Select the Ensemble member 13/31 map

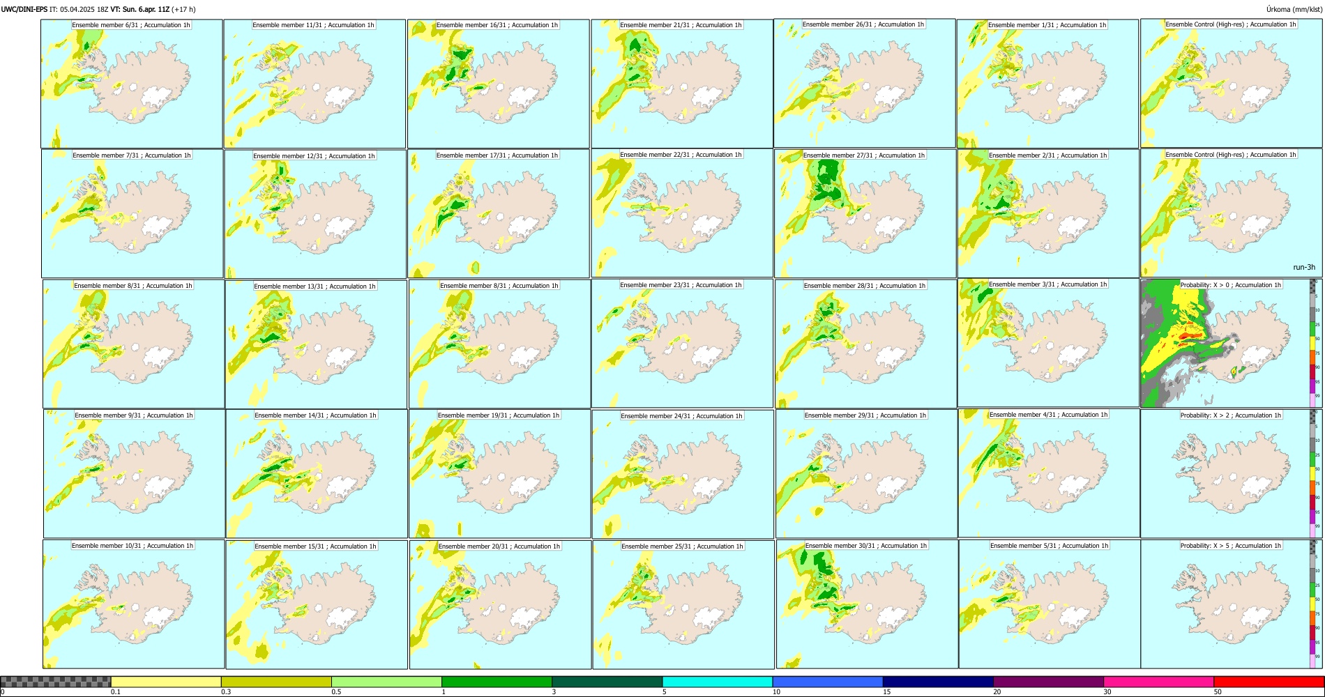coord(317,344)
